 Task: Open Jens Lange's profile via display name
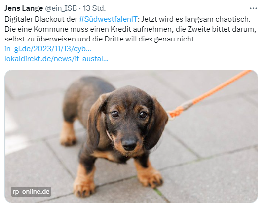coord(24,8)
